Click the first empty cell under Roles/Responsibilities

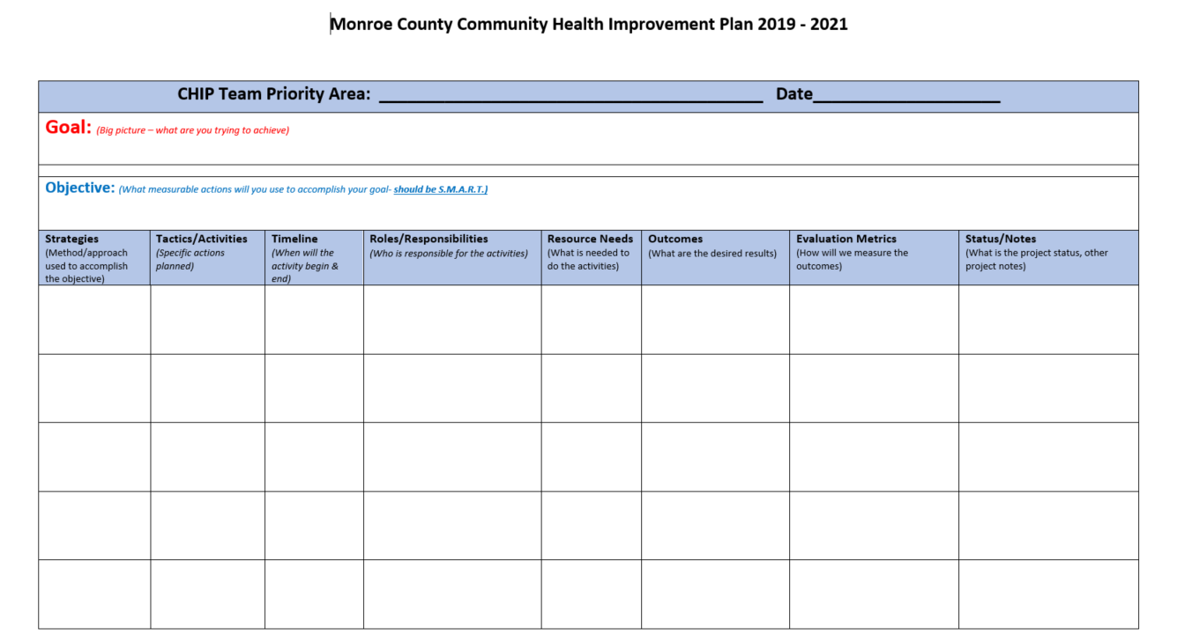[x=452, y=320]
